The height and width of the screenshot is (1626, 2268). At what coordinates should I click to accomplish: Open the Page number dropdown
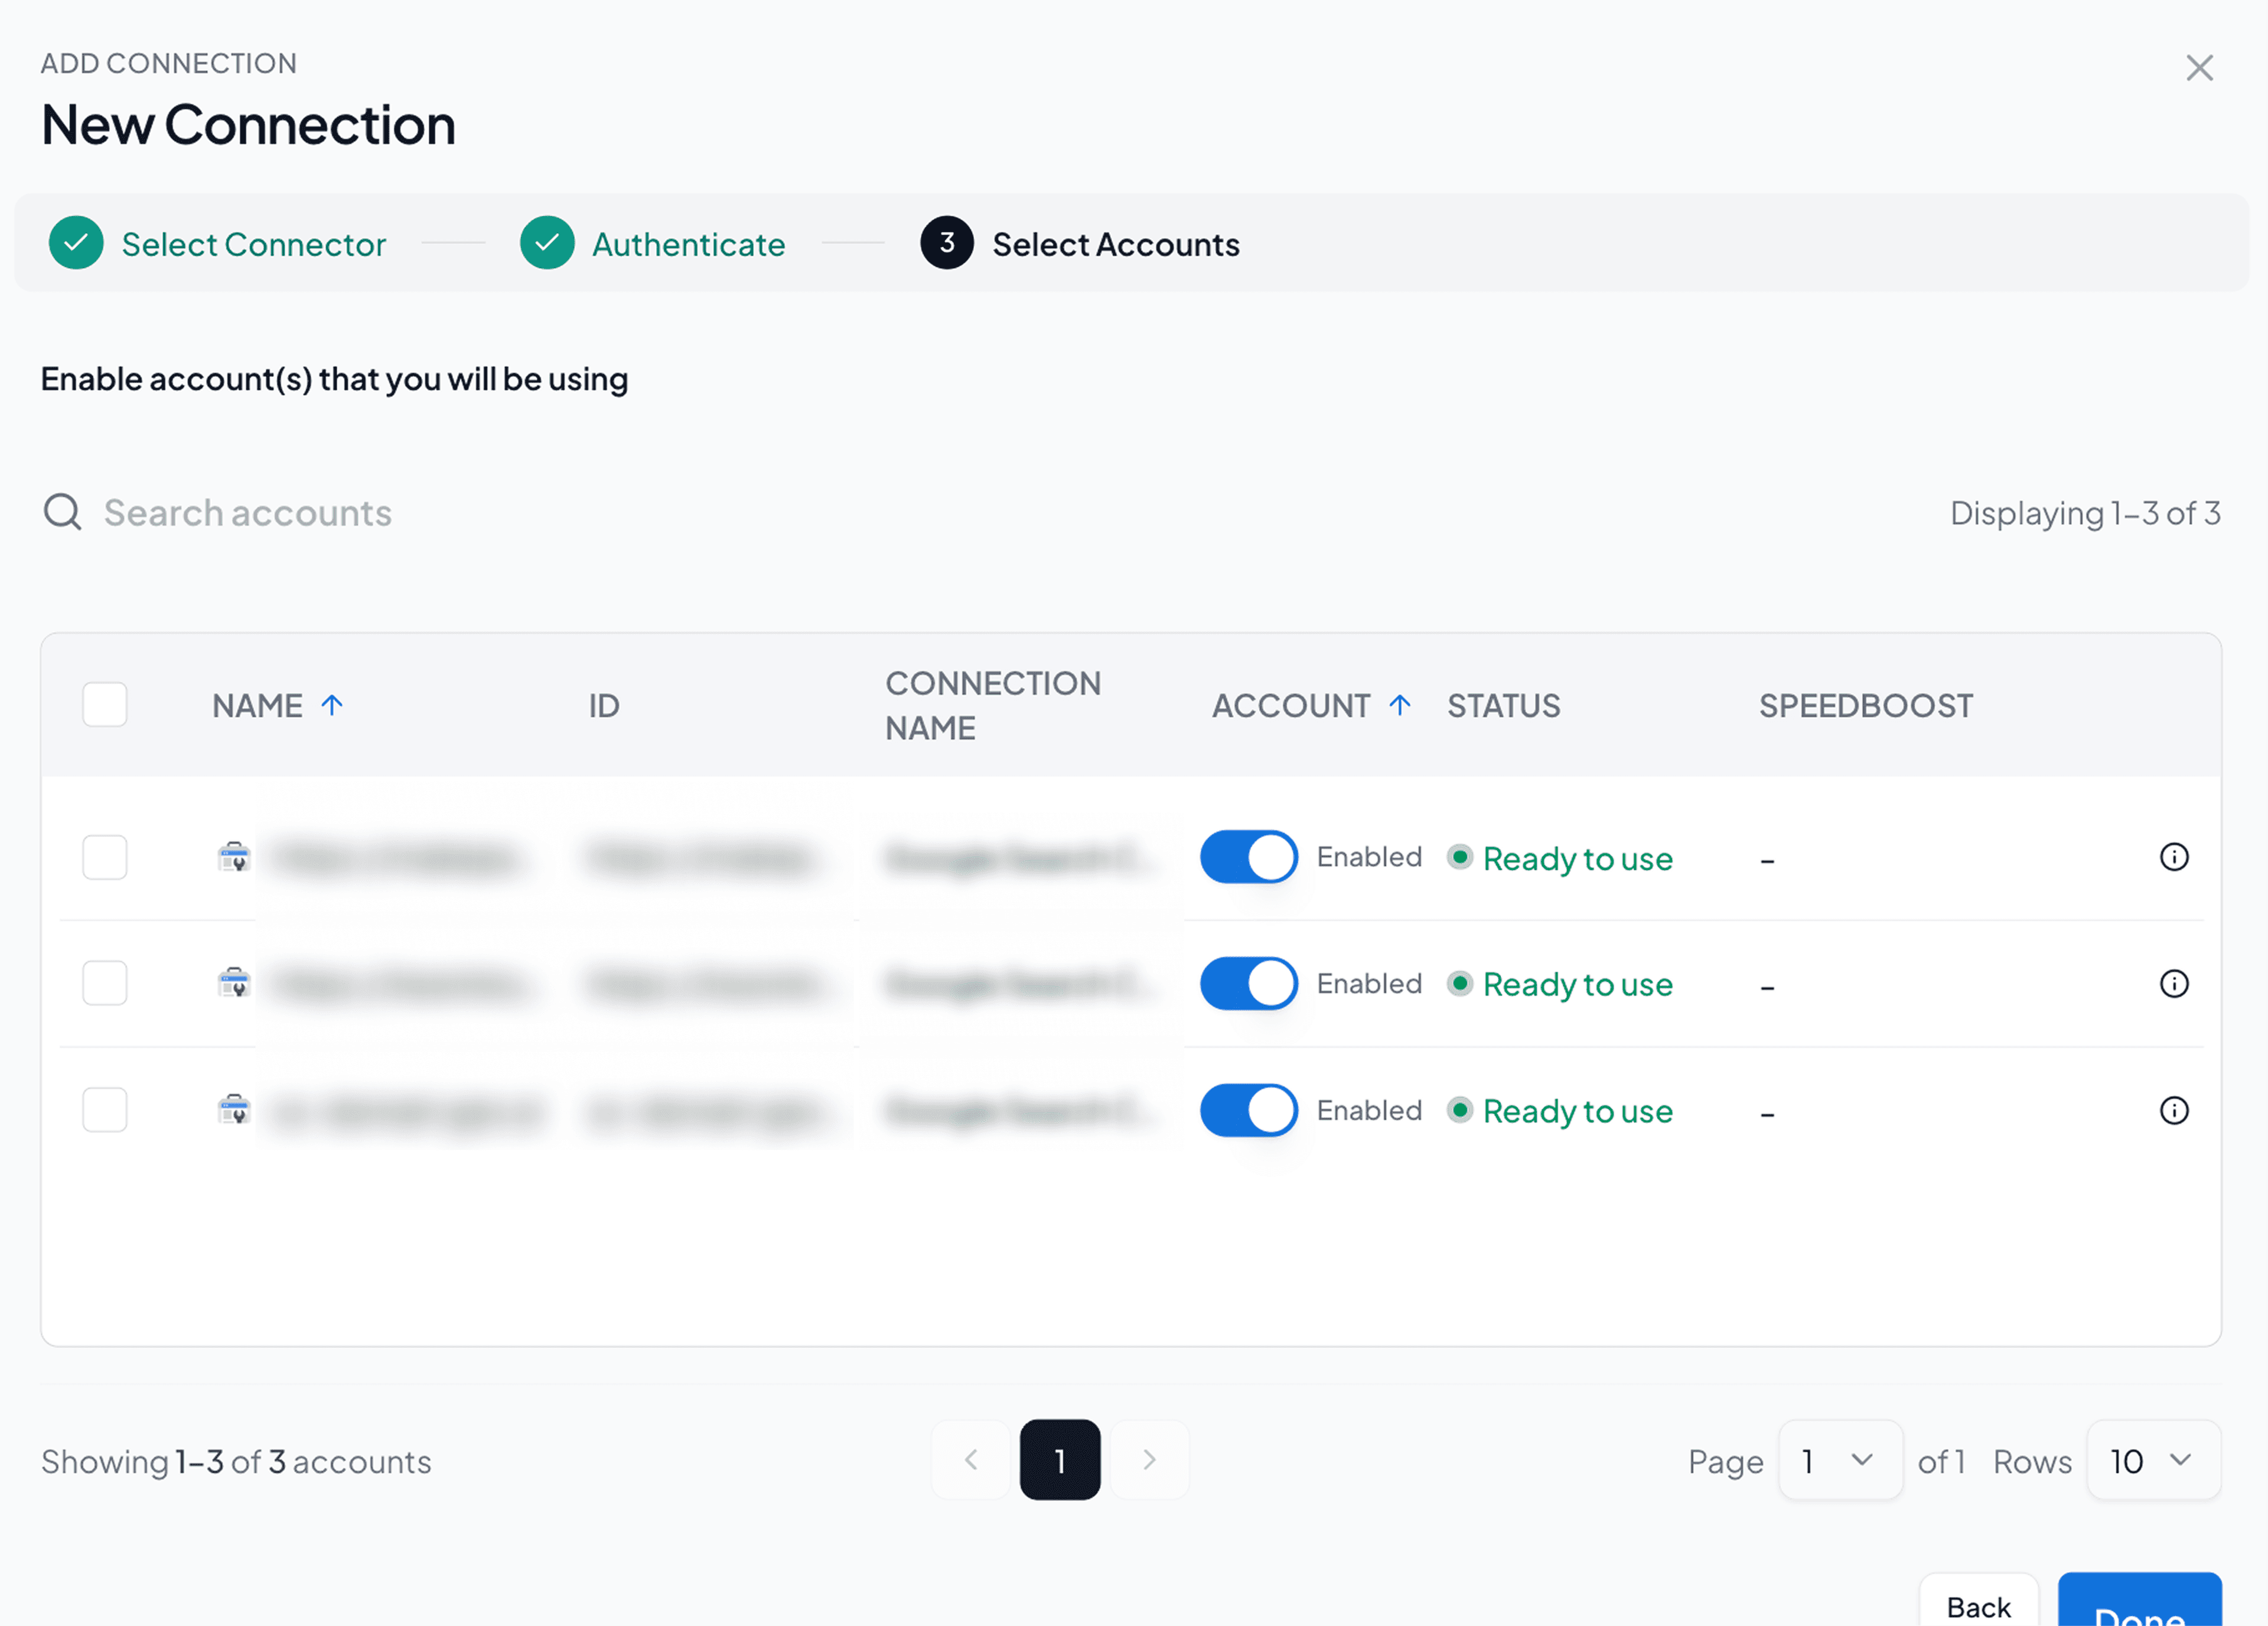[x=1840, y=1460]
